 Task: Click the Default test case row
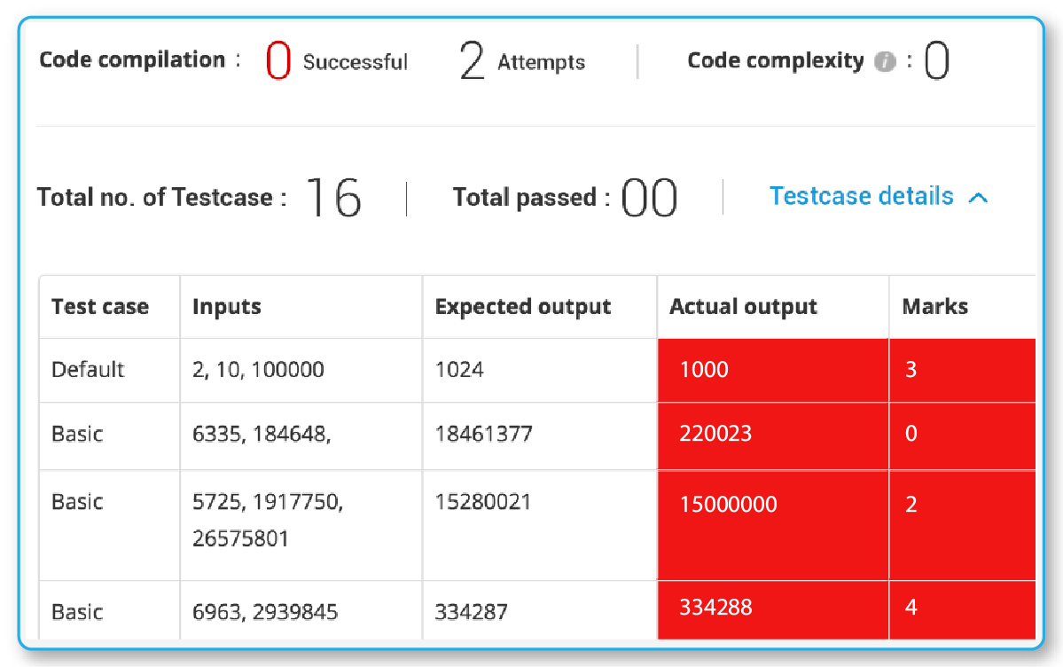click(86, 370)
